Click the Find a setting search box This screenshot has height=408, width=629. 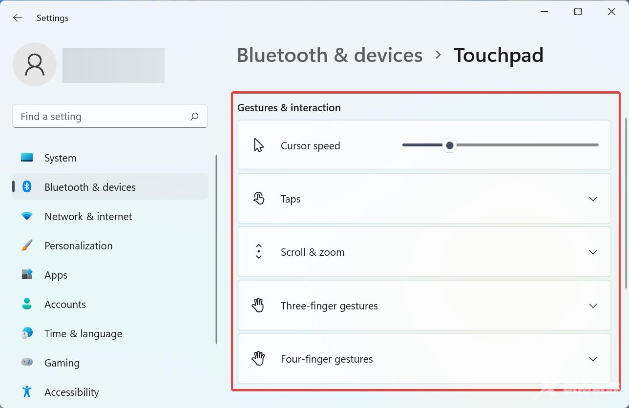pos(103,117)
